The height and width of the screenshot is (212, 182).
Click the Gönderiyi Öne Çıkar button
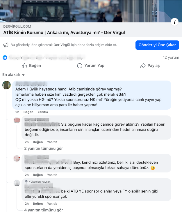[x=157, y=45]
